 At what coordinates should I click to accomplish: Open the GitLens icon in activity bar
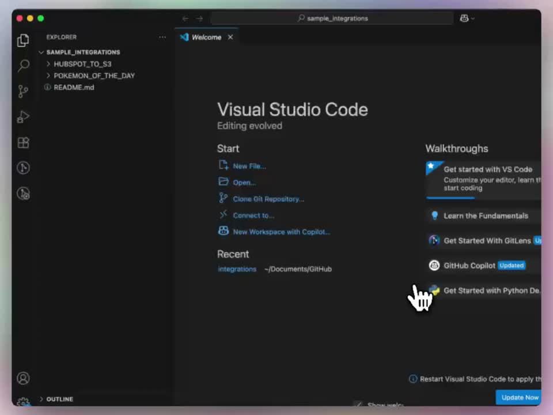click(23, 168)
